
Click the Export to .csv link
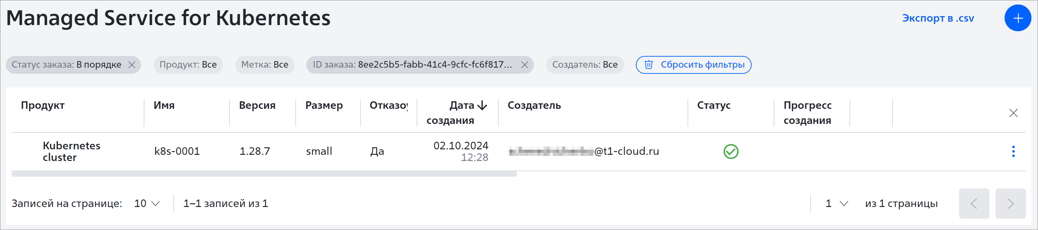pyautogui.click(x=938, y=18)
